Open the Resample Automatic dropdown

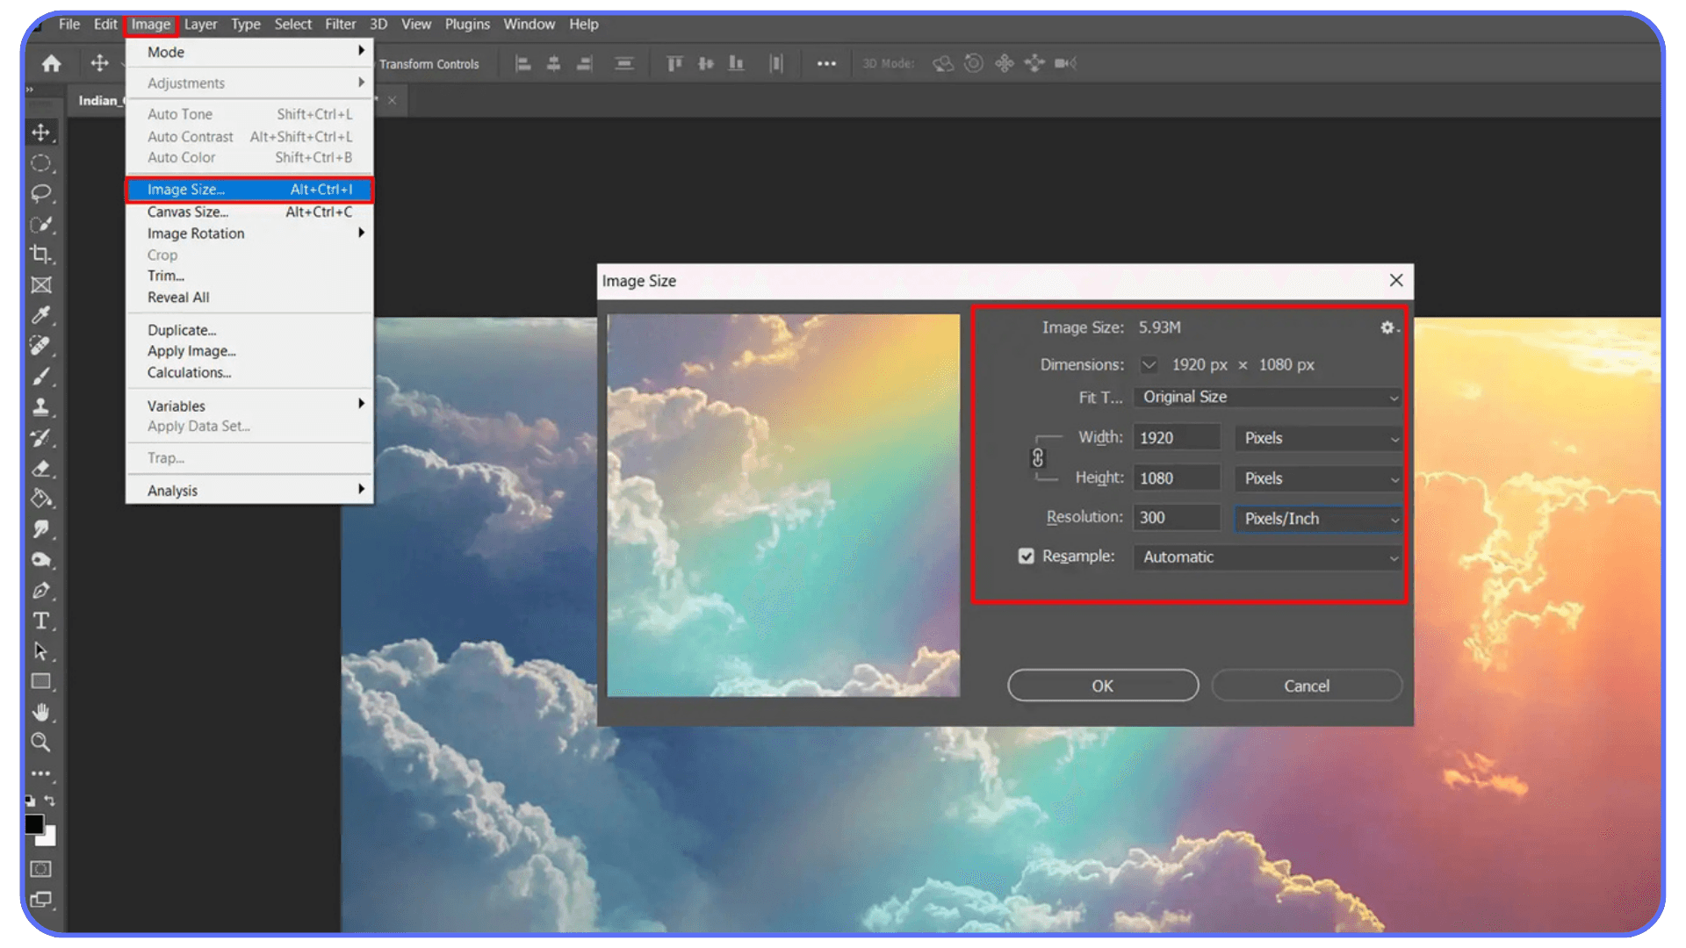(x=1267, y=557)
